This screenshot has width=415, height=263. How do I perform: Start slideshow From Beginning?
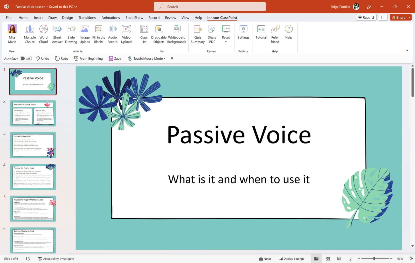tap(88, 59)
